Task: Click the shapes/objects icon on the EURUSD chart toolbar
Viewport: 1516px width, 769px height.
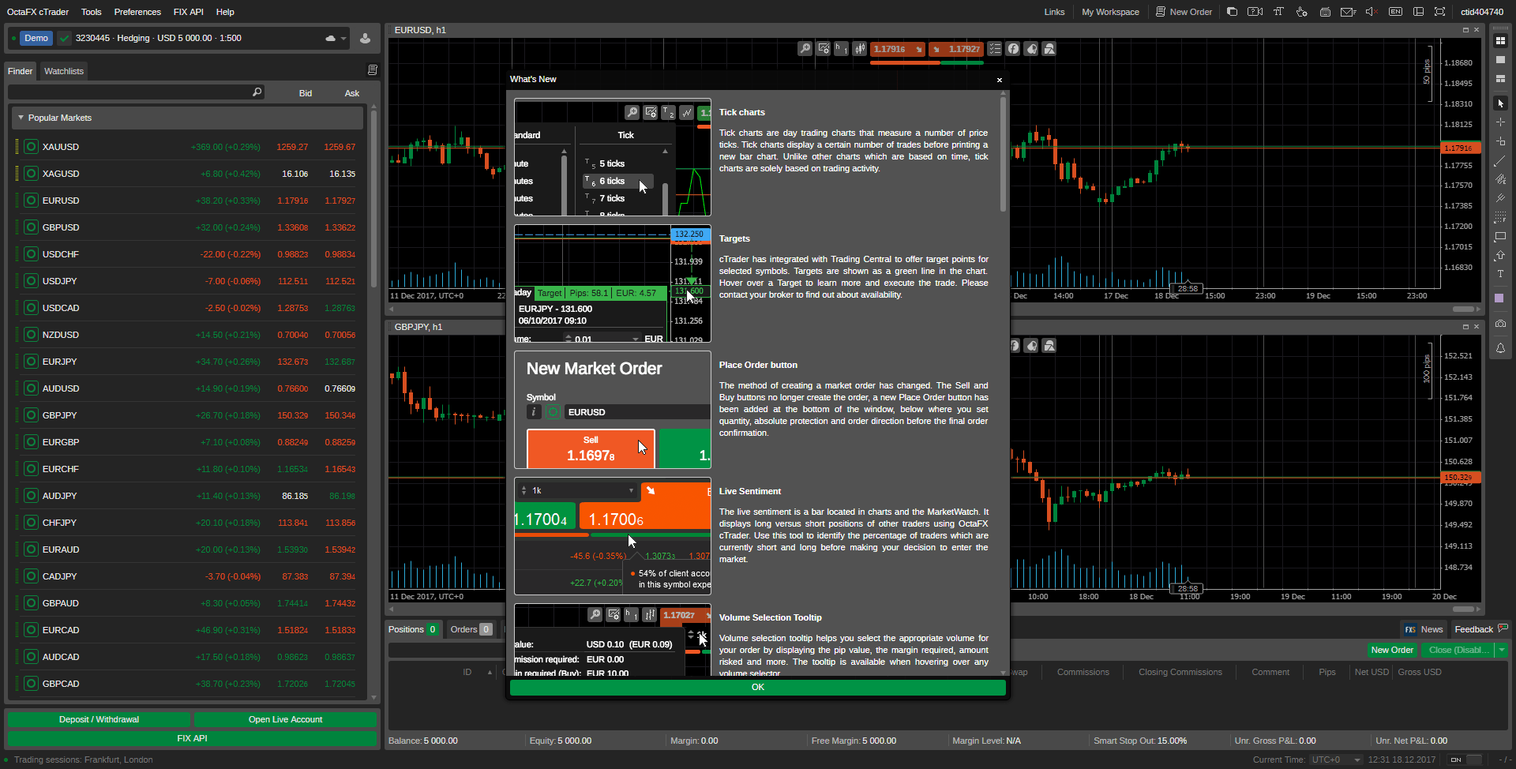Action: point(1049,49)
